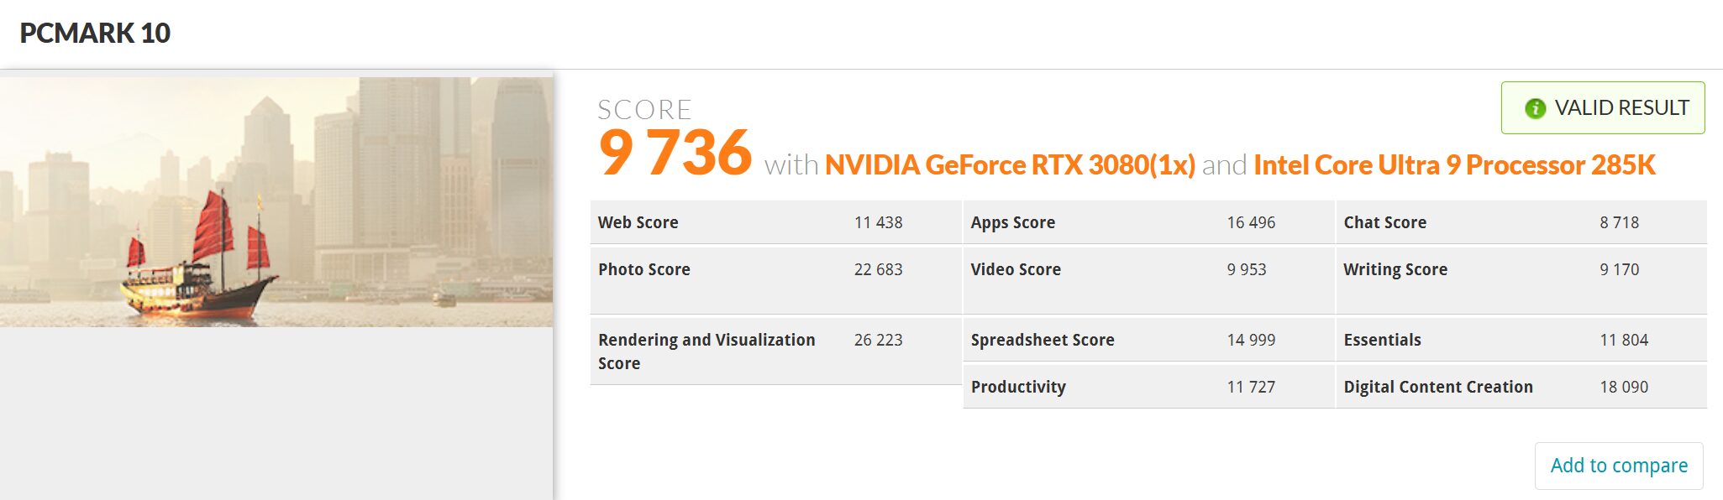Click the Digital Content Creation label
1723x500 pixels.
1438,387
